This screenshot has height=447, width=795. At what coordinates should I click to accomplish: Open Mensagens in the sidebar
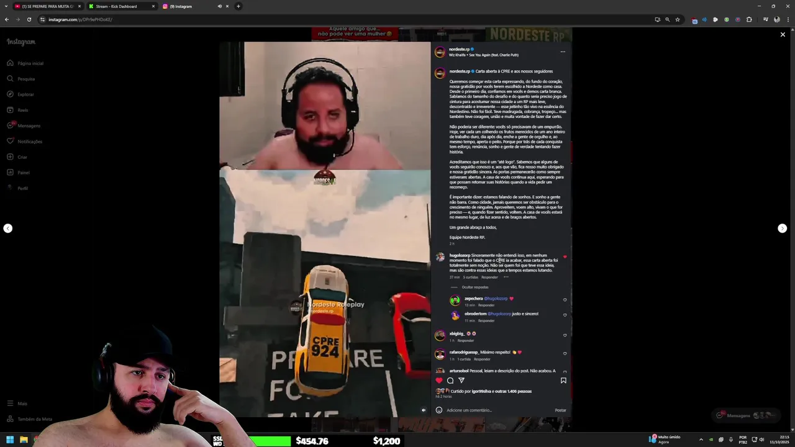click(x=24, y=125)
